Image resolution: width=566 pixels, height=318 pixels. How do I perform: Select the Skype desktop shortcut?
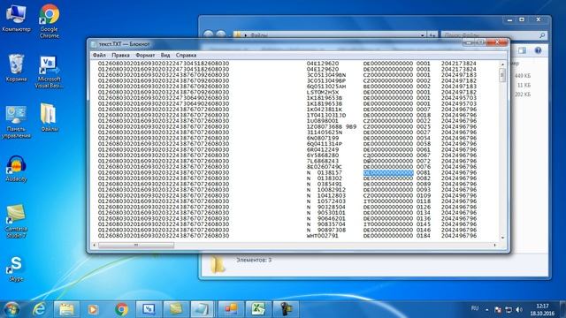[16, 269]
